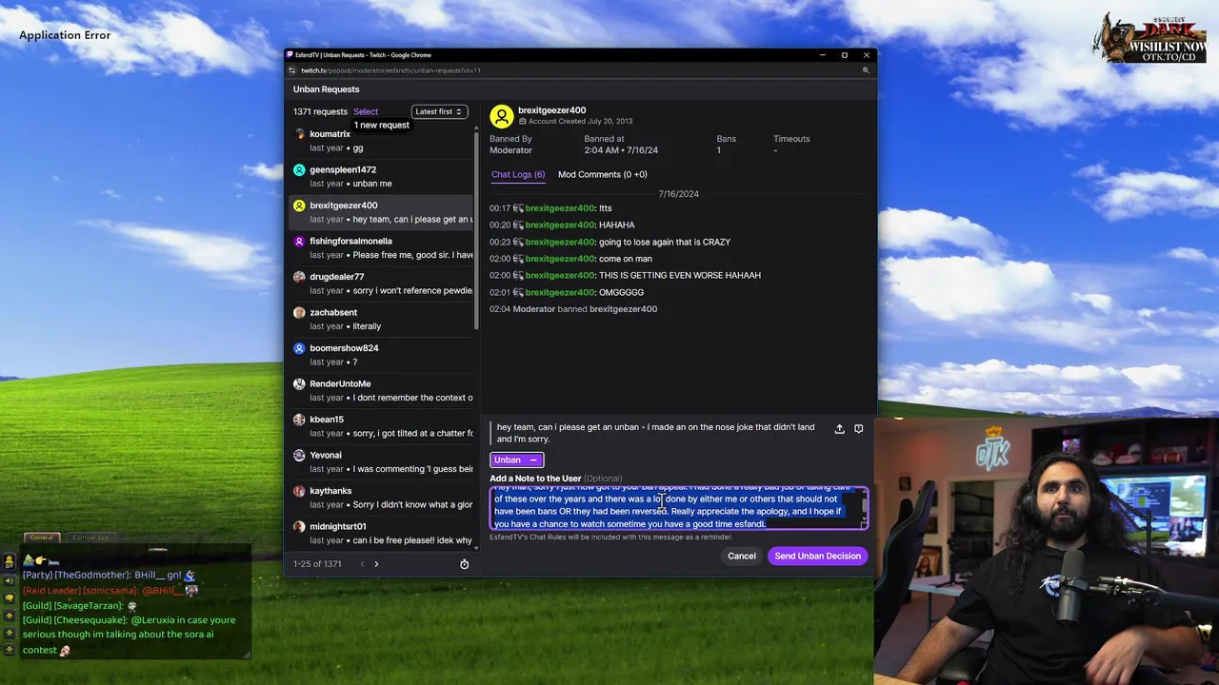Click geenspleen1472's teal avatar in the list
The image size is (1219, 685).
point(299,169)
